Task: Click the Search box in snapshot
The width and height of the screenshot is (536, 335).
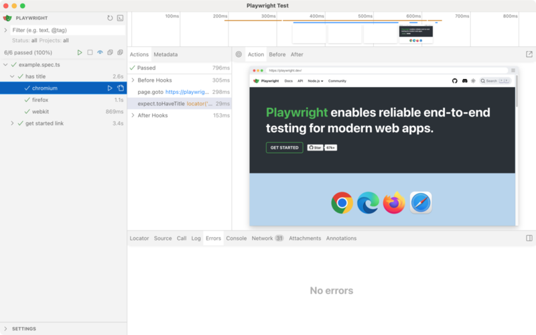Action: 495,81
